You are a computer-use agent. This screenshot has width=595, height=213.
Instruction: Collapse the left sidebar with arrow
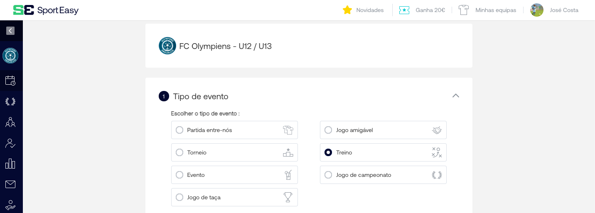pyautogui.click(x=10, y=31)
